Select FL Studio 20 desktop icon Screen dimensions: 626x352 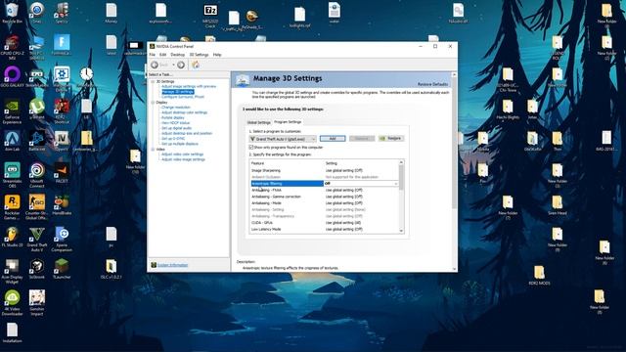tap(12, 237)
